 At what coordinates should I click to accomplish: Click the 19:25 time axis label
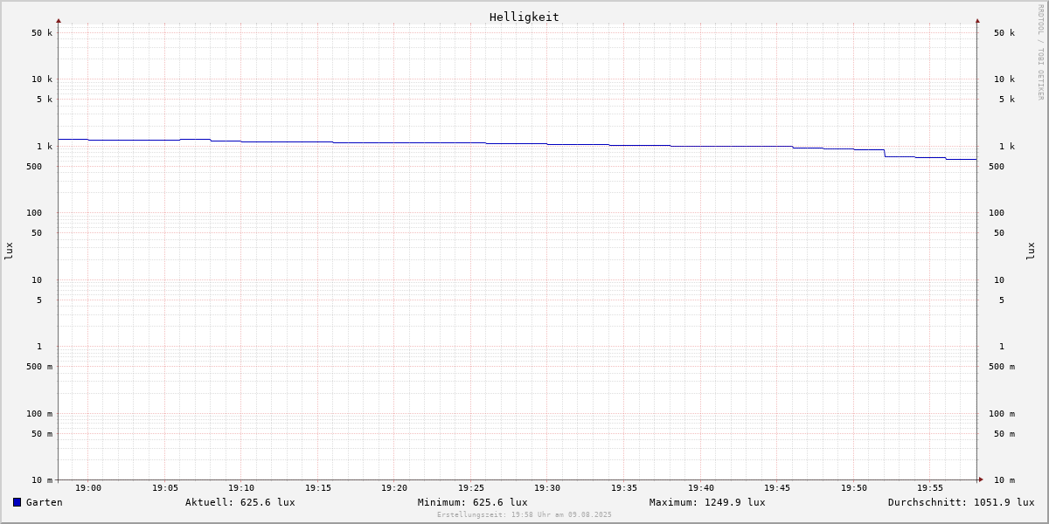tap(471, 488)
